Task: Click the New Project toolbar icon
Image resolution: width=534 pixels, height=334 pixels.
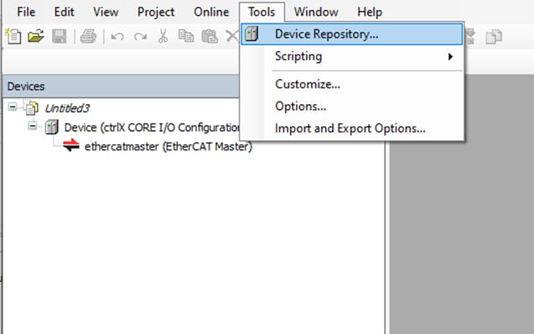Action: coord(13,36)
